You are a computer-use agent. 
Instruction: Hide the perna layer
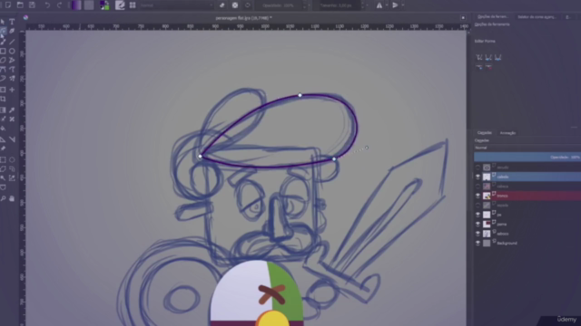[x=478, y=224]
